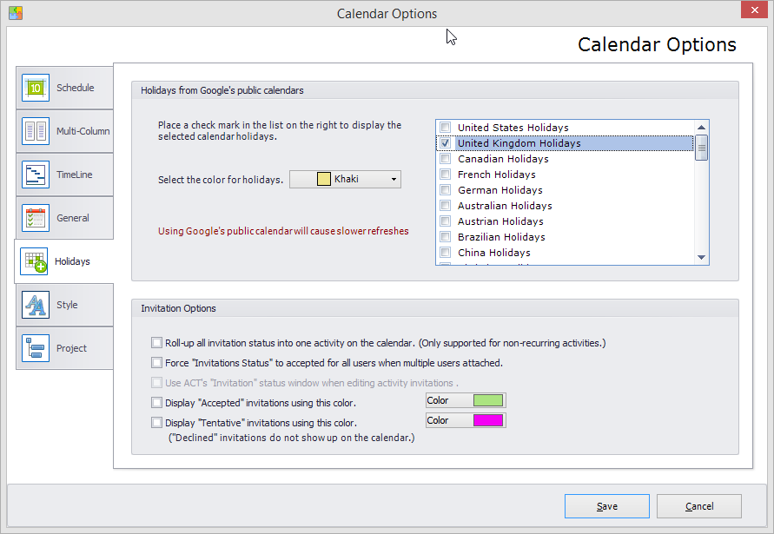Click the TimeLine gantt icon

[36, 175]
